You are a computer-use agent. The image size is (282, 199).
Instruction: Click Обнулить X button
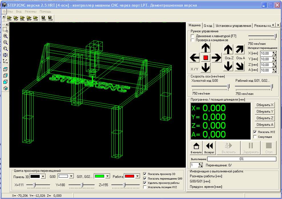click(x=265, y=105)
